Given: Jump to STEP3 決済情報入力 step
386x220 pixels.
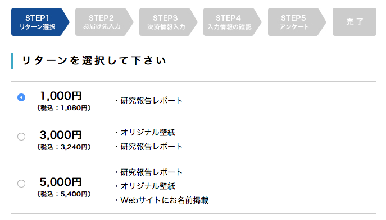Looking at the screenshot, I should click(x=168, y=22).
